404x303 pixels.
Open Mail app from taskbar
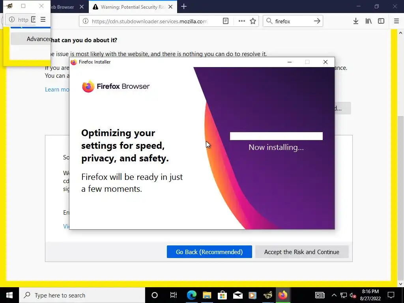[x=238, y=295]
